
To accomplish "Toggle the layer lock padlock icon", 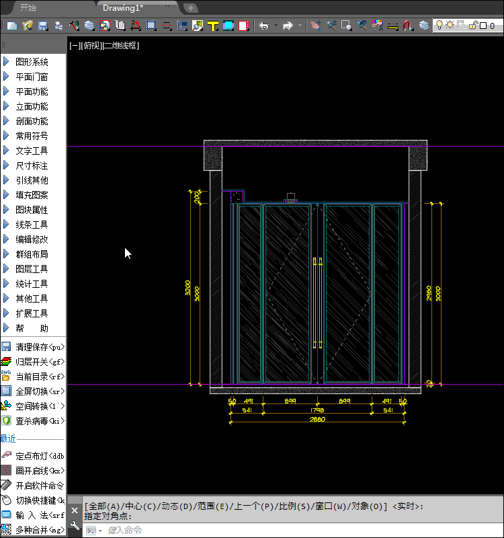I will [474, 25].
